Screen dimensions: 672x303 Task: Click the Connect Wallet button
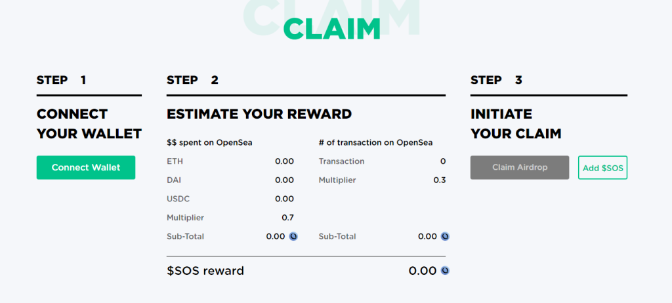86,167
